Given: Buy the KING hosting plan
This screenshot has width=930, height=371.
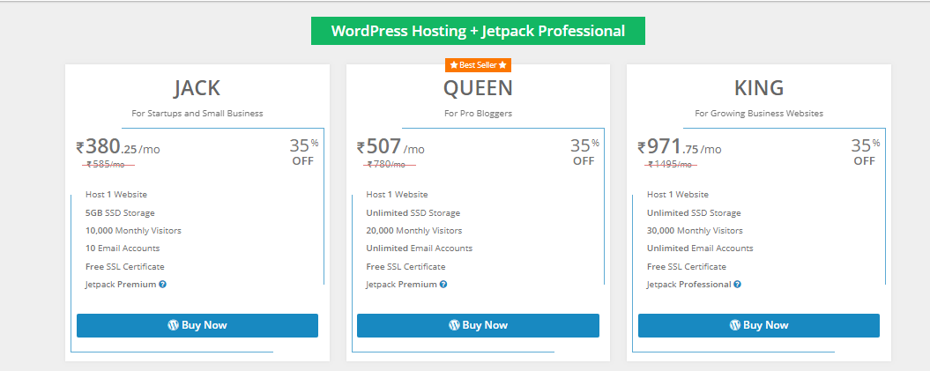Looking at the screenshot, I should (x=759, y=325).
